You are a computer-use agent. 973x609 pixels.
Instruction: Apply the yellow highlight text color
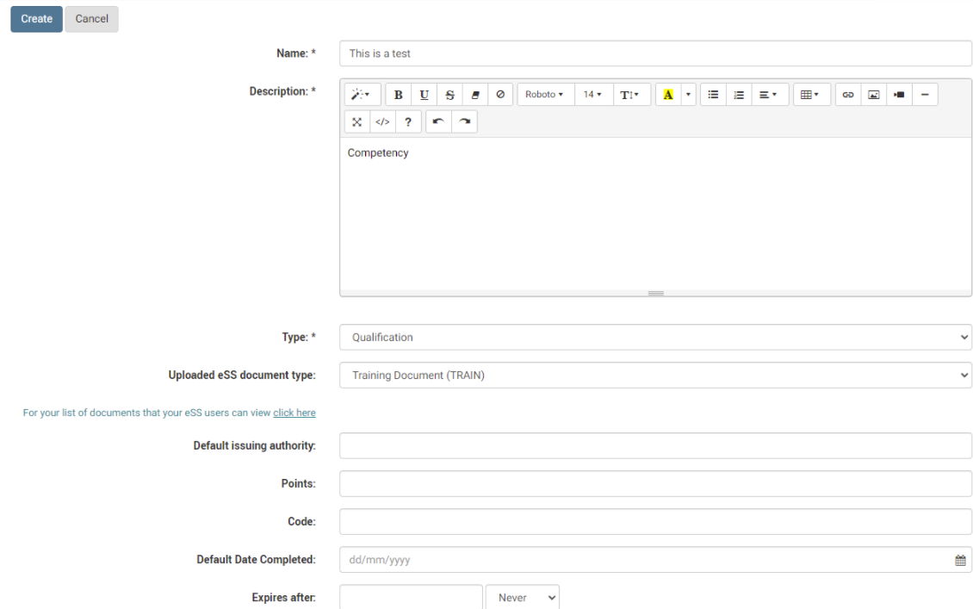point(667,95)
